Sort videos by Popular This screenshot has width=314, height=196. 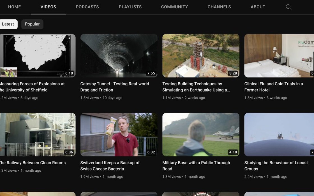pyautogui.click(x=32, y=24)
